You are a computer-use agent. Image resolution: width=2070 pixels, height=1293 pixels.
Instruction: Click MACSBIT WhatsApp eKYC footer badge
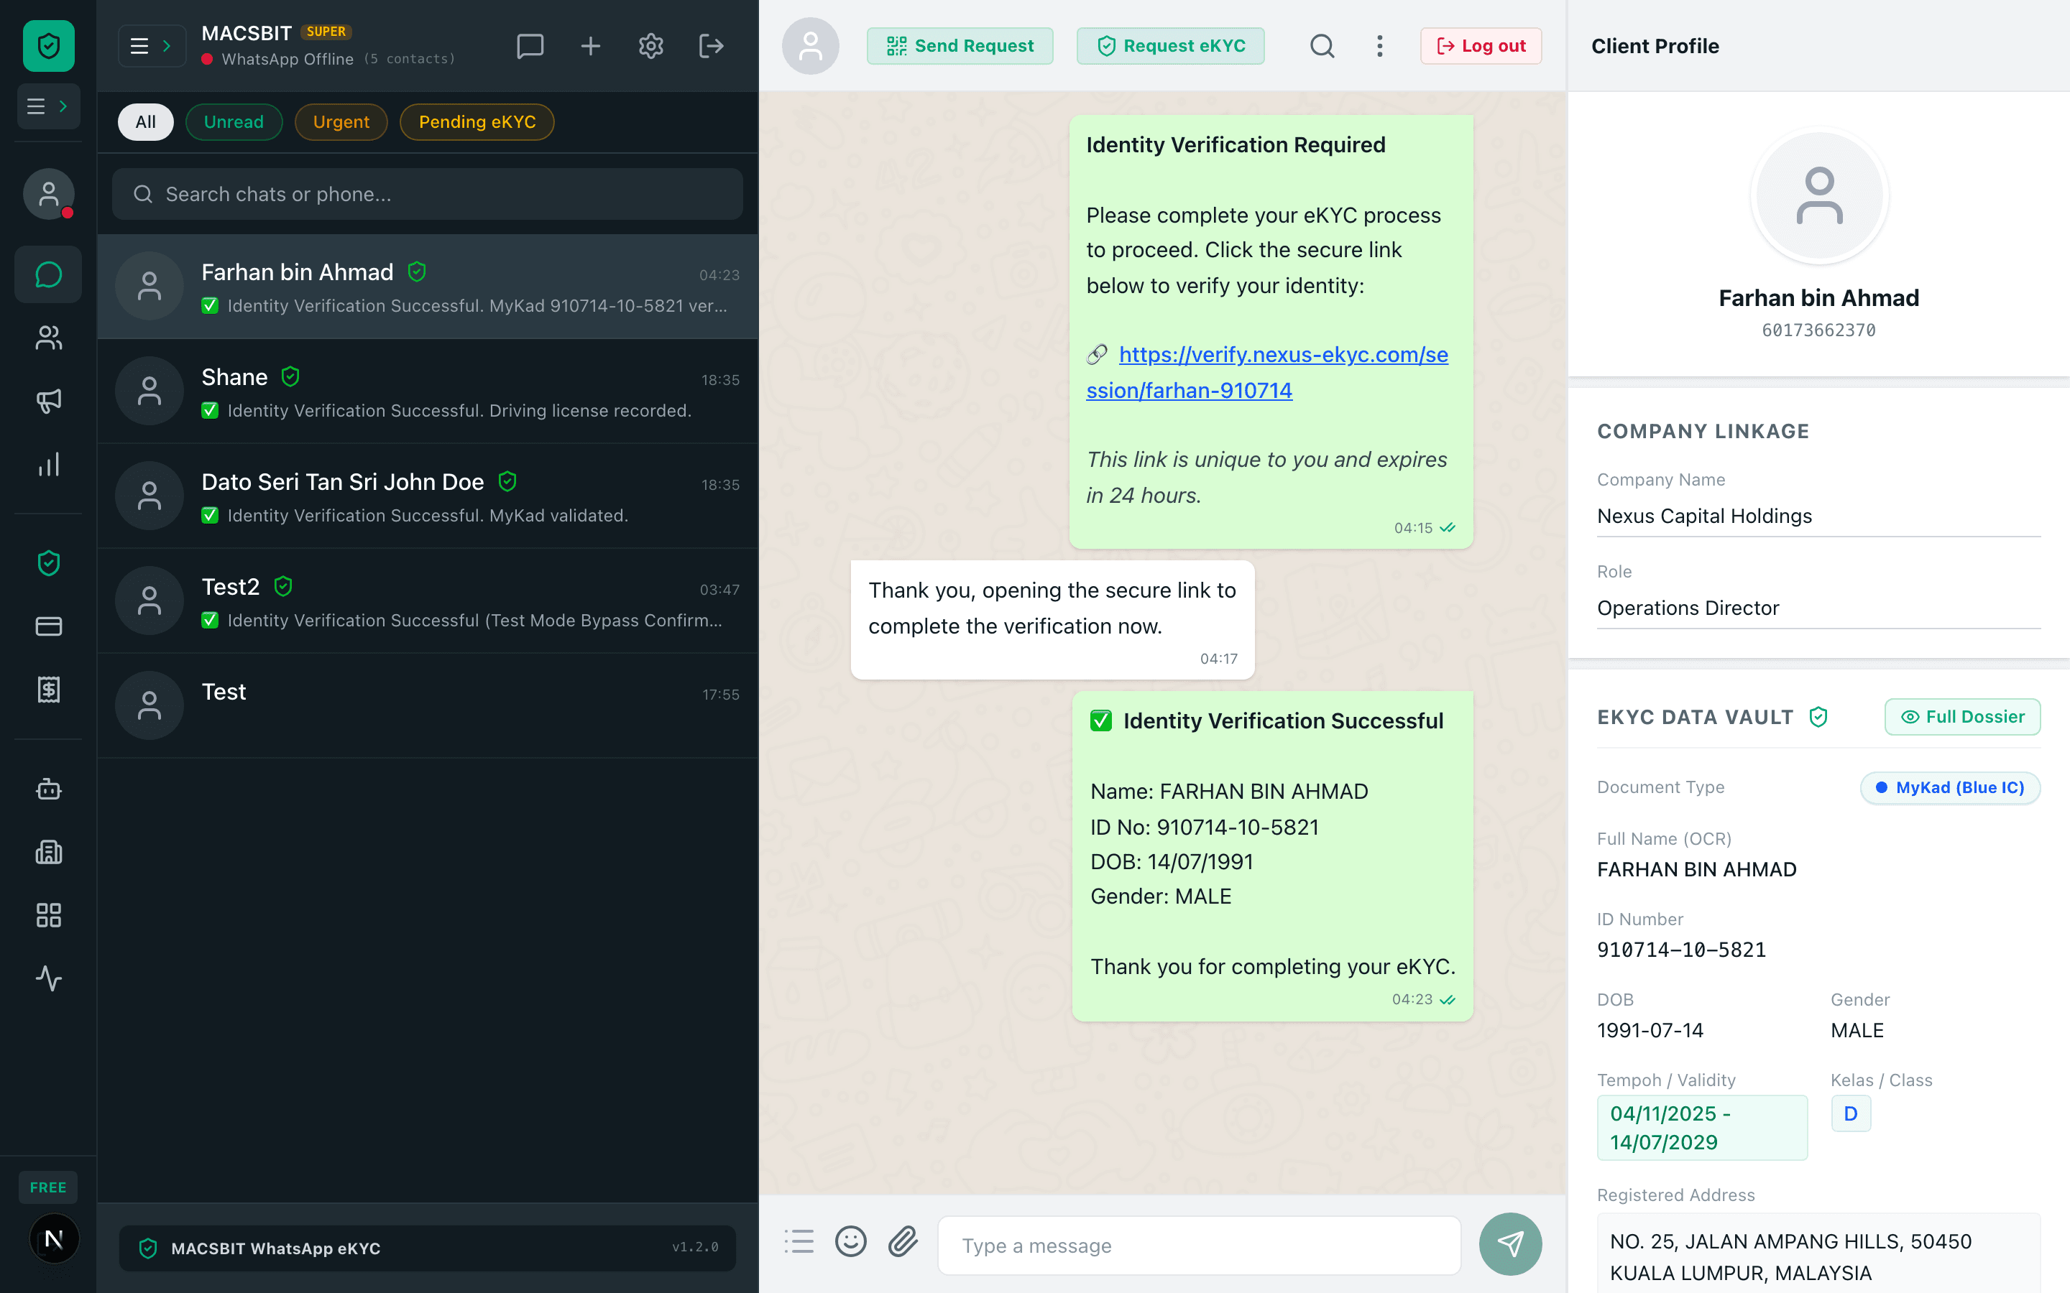pyautogui.click(x=428, y=1248)
